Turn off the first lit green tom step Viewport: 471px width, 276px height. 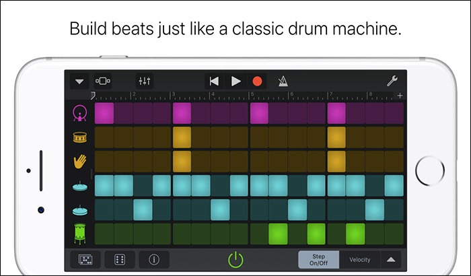point(278,234)
